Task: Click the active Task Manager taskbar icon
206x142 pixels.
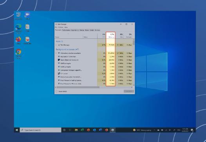Action: tap(112, 130)
